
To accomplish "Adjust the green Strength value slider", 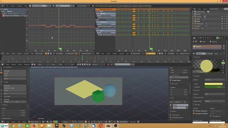I will coord(213,87).
